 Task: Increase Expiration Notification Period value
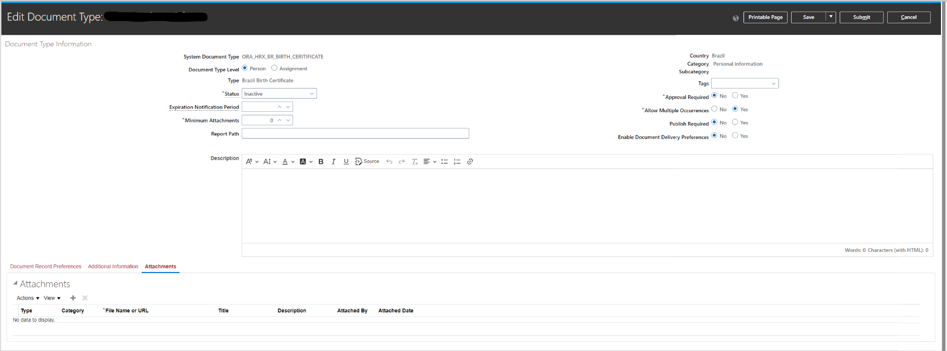click(279, 107)
